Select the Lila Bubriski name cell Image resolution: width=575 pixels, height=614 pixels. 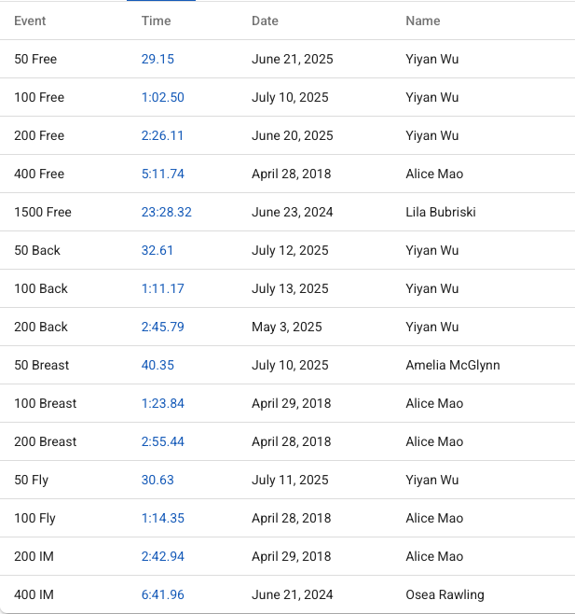[441, 212]
